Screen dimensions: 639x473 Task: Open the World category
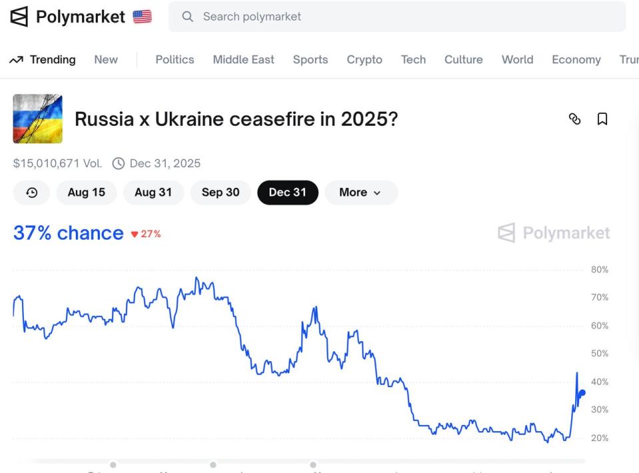pos(517,59)
